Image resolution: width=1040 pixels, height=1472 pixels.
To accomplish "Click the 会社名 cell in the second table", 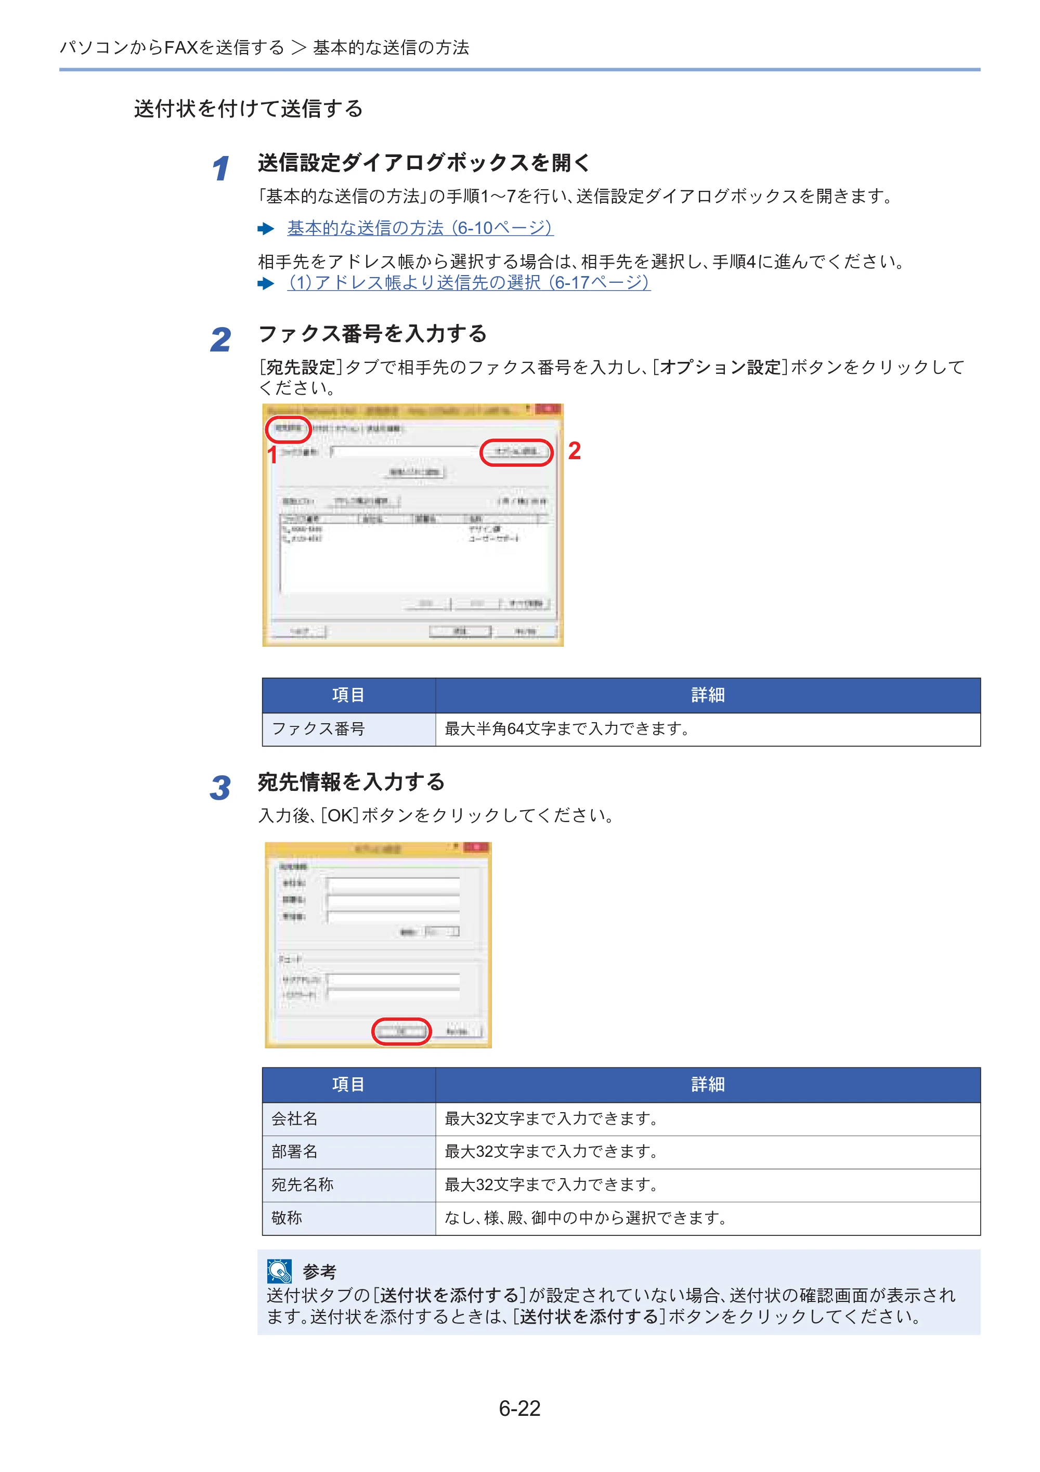I will pos(349,1119).
